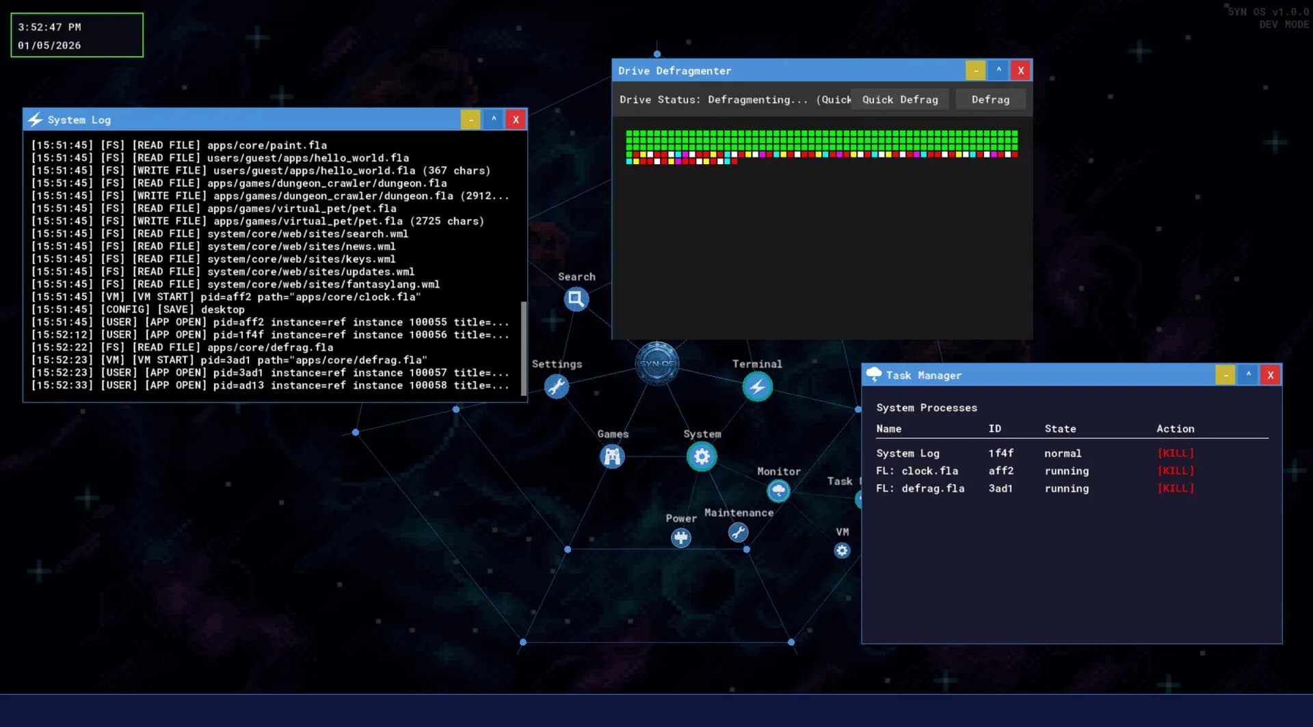Maximize the Drive Defragmenter window
Screen dimensions: 1313x727
pyautogui.click(x=998, y=70)
